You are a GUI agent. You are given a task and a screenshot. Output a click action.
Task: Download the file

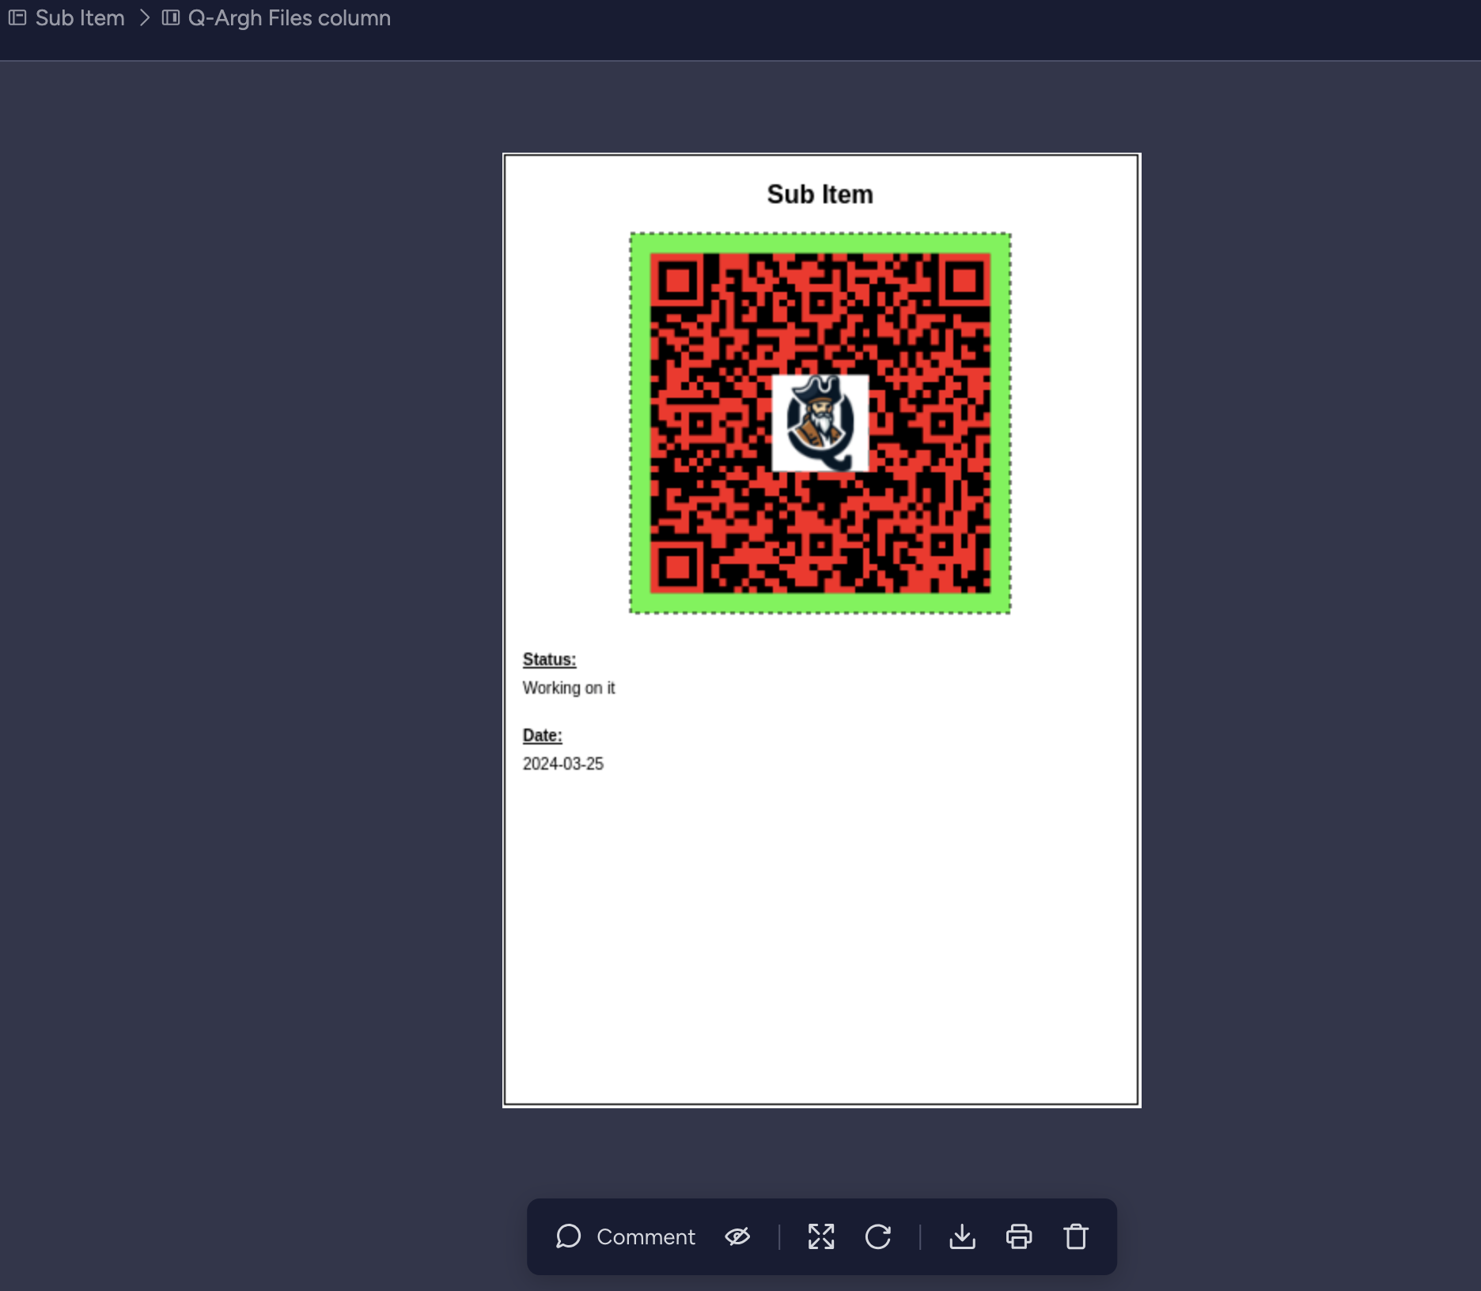tap(962, 1236)
